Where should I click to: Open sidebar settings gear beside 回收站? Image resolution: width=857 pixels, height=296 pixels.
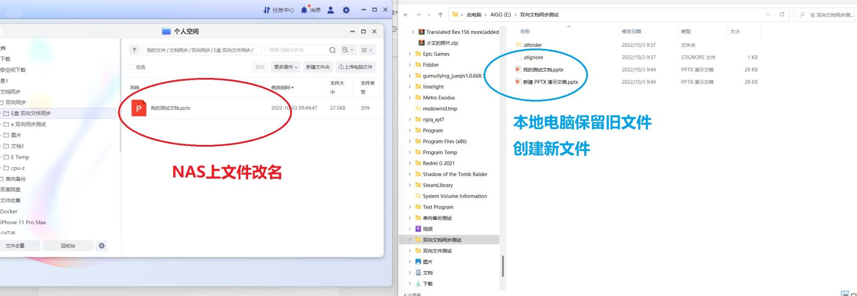tap(102, 246)
